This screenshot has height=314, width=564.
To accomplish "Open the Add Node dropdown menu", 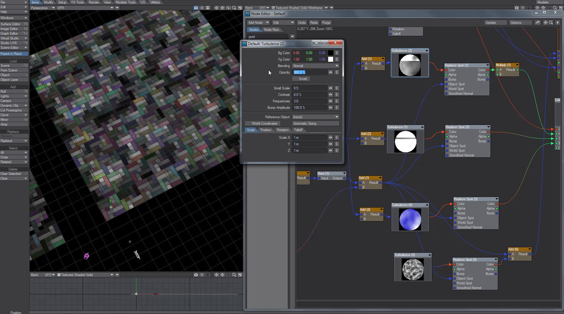I will coord(258,23).
